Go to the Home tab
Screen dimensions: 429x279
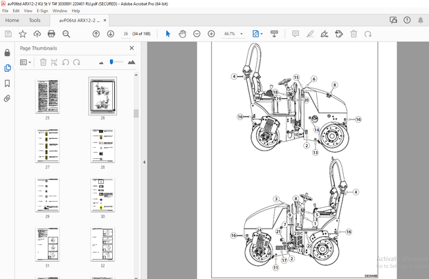point(12,20)
